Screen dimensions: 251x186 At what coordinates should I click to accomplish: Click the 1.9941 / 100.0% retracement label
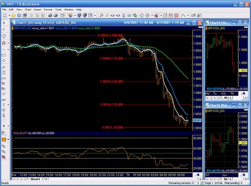coord(110,35)
